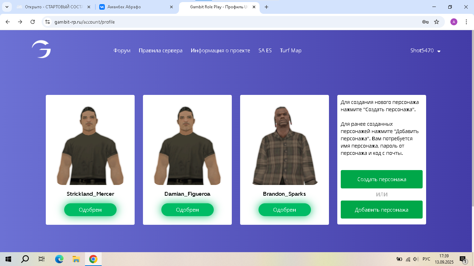Screen dimensions: 474x266
Task: Click the browser forward arrow
Action: pos(20,22)
